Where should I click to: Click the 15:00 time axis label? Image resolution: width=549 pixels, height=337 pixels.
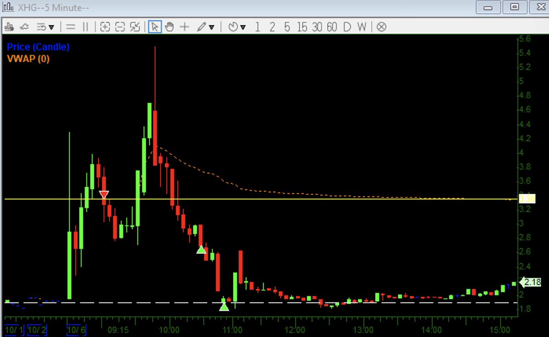500,330
